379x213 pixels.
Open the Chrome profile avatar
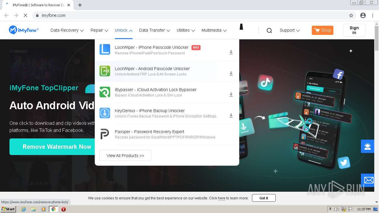tap(363, 15)
